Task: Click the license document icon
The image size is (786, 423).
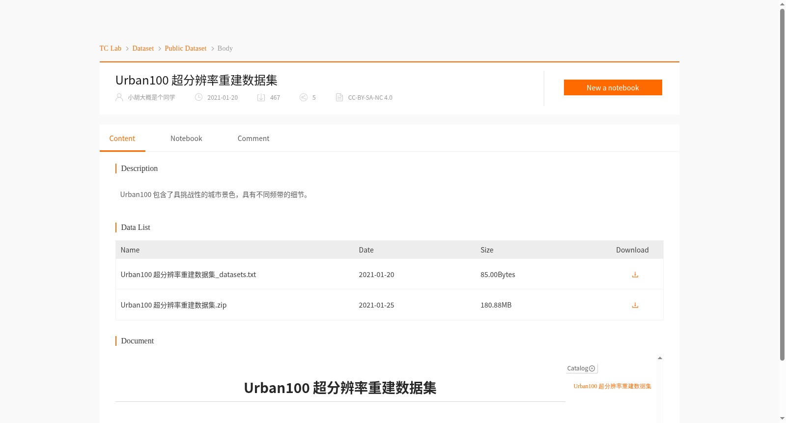Action: coord(339,97)
